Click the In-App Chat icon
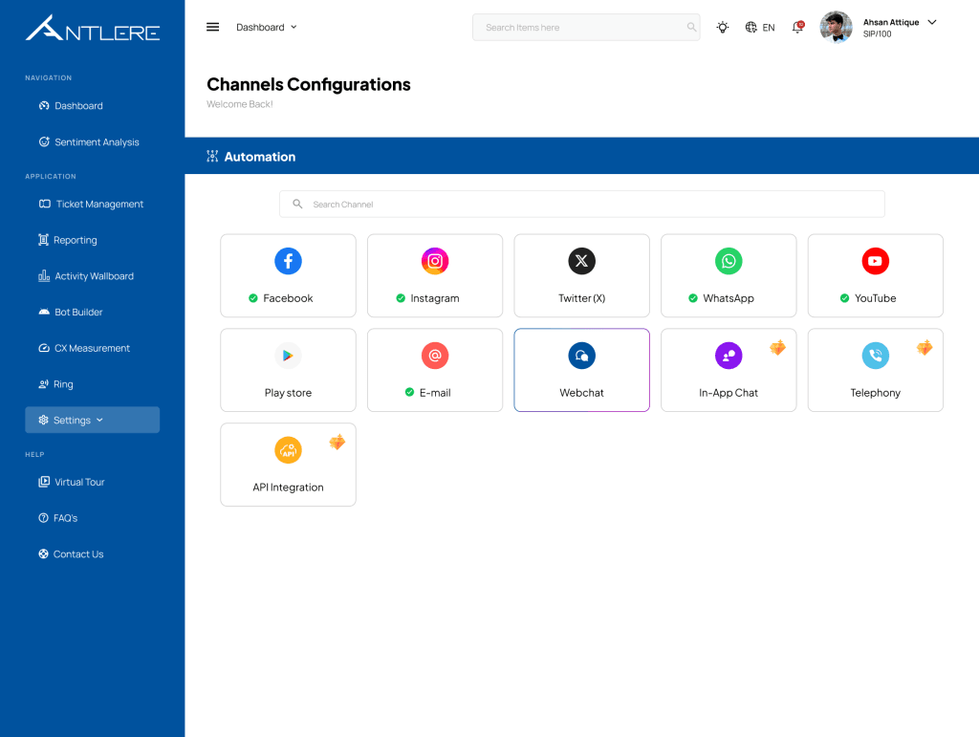 pos(728,356)
